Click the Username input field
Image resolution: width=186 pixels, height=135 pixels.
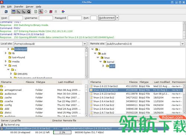tap(46, 18)
